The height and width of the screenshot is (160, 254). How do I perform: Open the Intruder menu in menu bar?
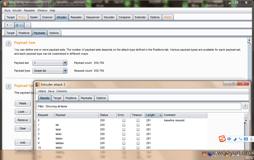tap(17, 10)
